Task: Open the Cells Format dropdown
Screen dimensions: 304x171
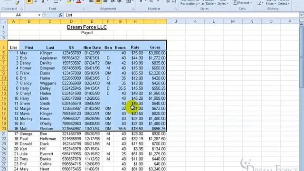Action: point(242,3)
